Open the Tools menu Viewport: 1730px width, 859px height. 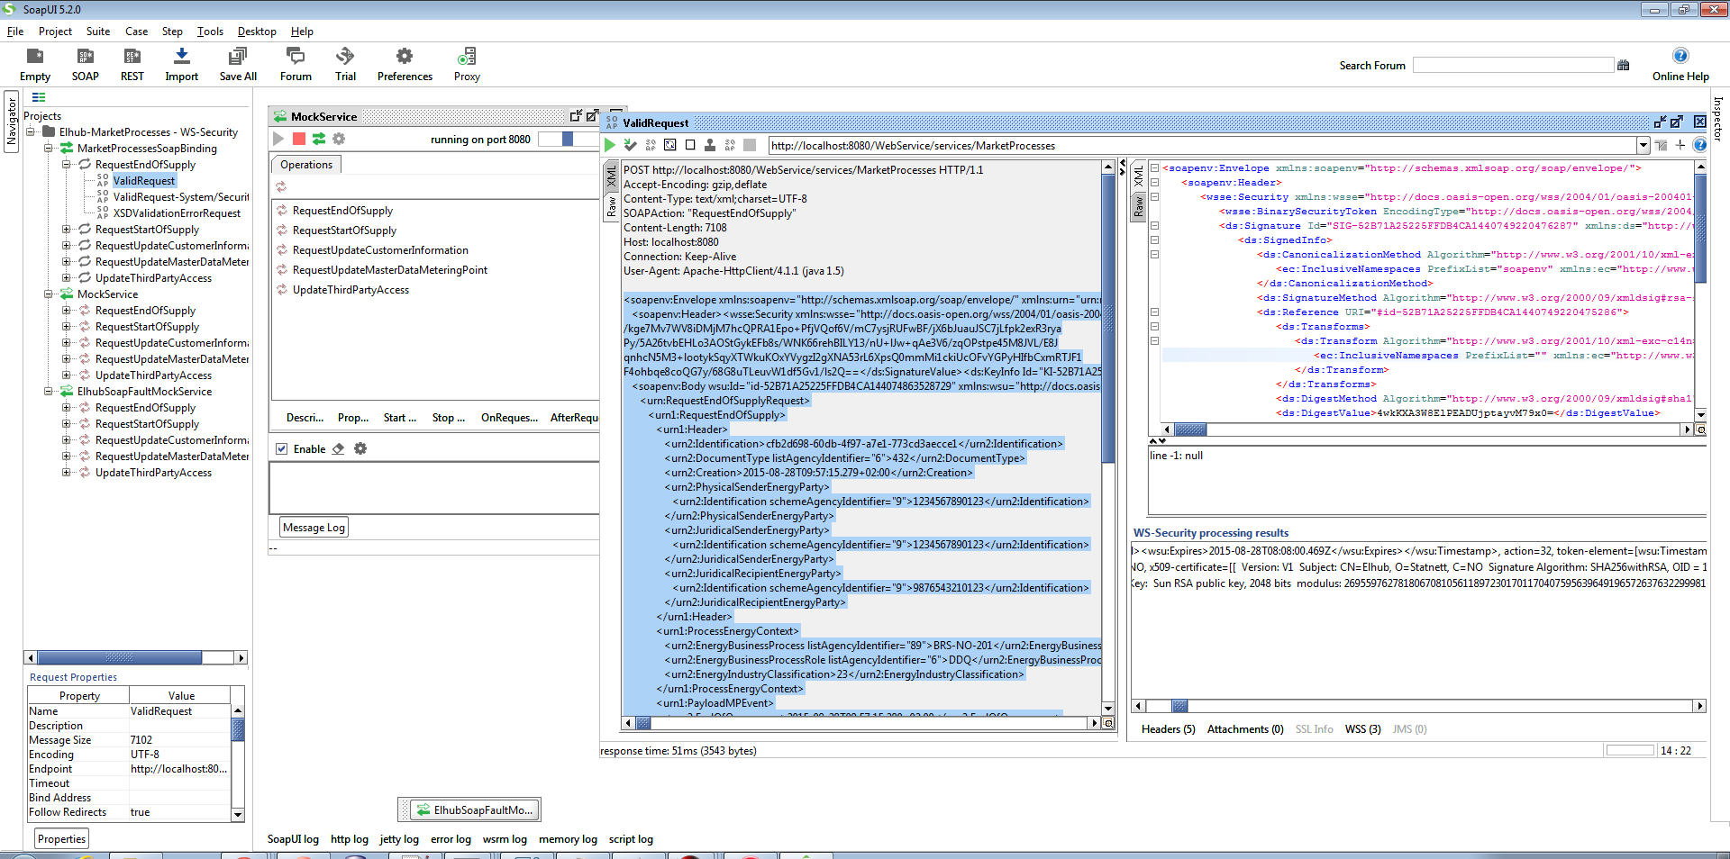210,32
